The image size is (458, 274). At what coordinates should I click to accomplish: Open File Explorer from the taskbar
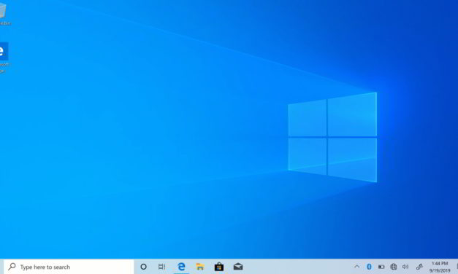200,267
